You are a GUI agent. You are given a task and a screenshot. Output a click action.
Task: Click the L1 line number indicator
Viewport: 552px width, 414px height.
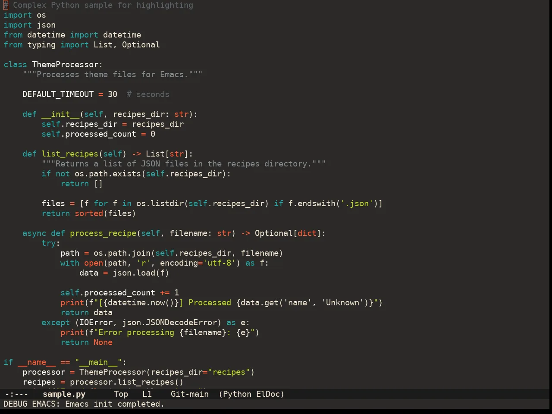tap(147, 394)
